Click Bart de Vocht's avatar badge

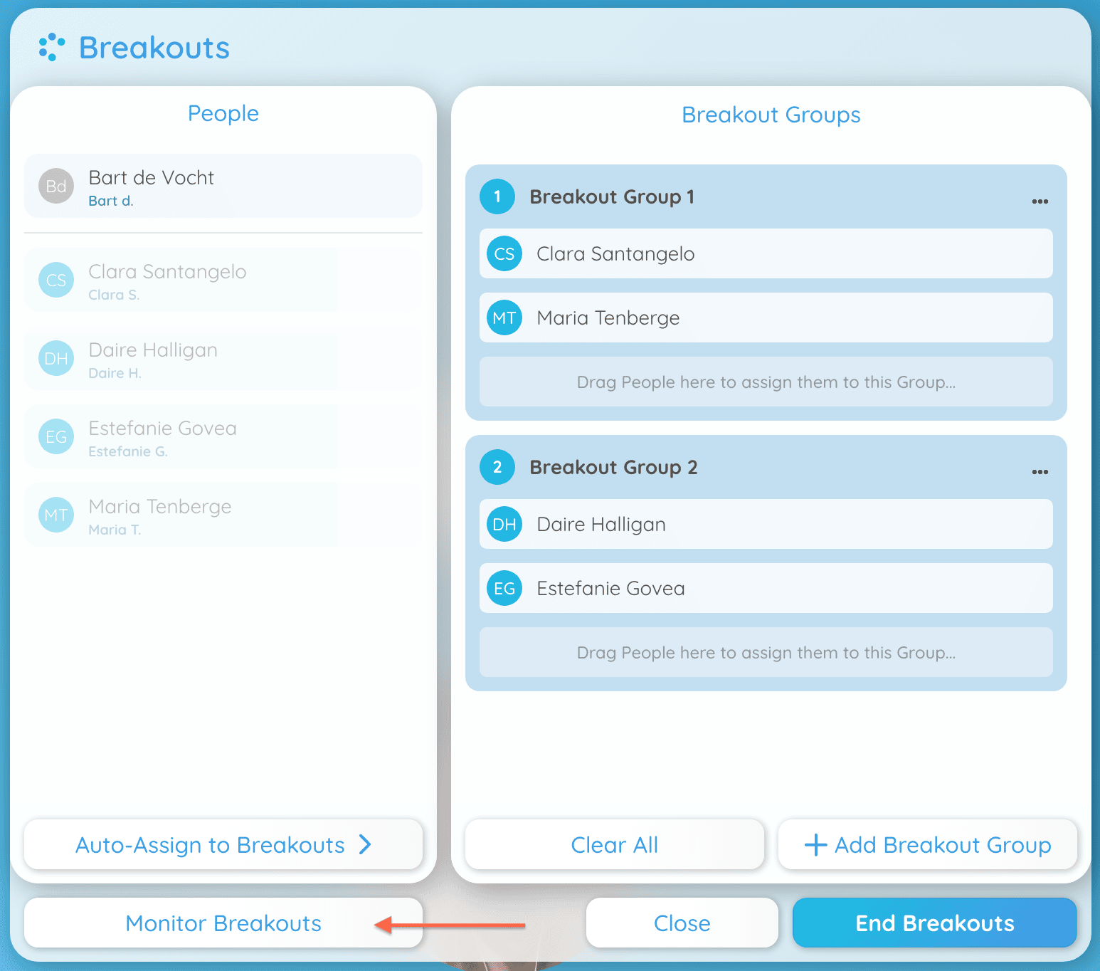55,187
